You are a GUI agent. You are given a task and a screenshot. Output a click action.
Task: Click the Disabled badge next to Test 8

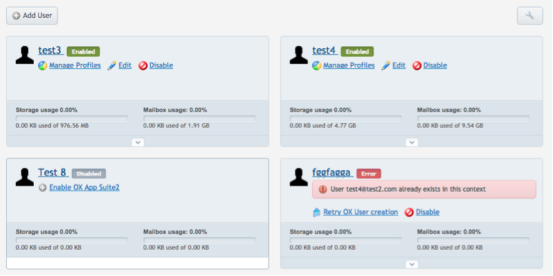[89, 173]
